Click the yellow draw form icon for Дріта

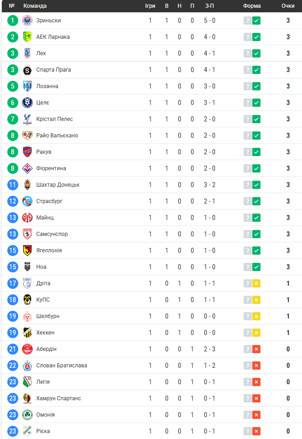click(256, 283)
